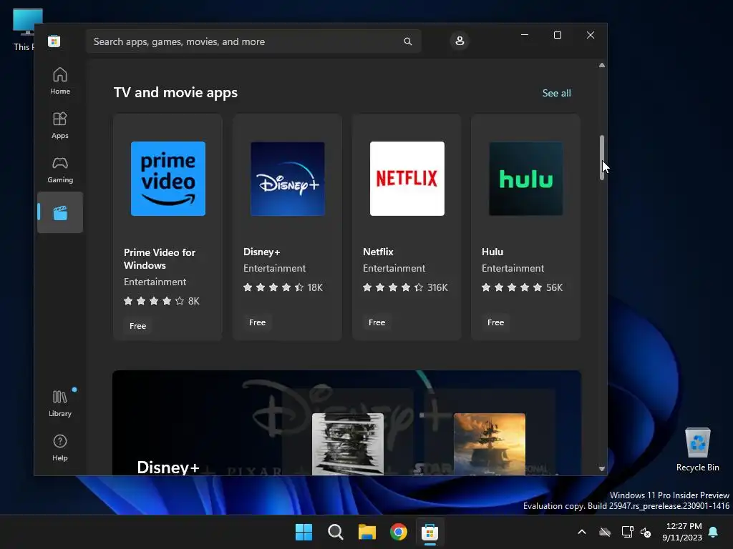Open the Apps section in sidebar
733x549 pixels.
click(x=60, y=125)
